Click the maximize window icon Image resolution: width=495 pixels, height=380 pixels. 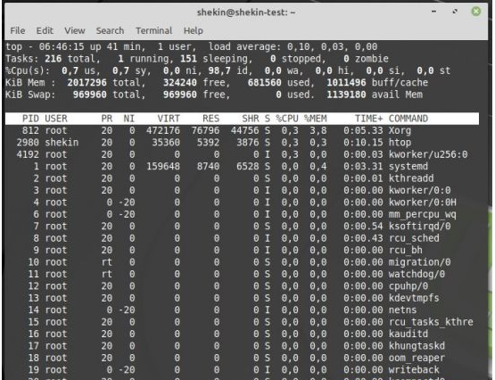(x=455, y=12)
